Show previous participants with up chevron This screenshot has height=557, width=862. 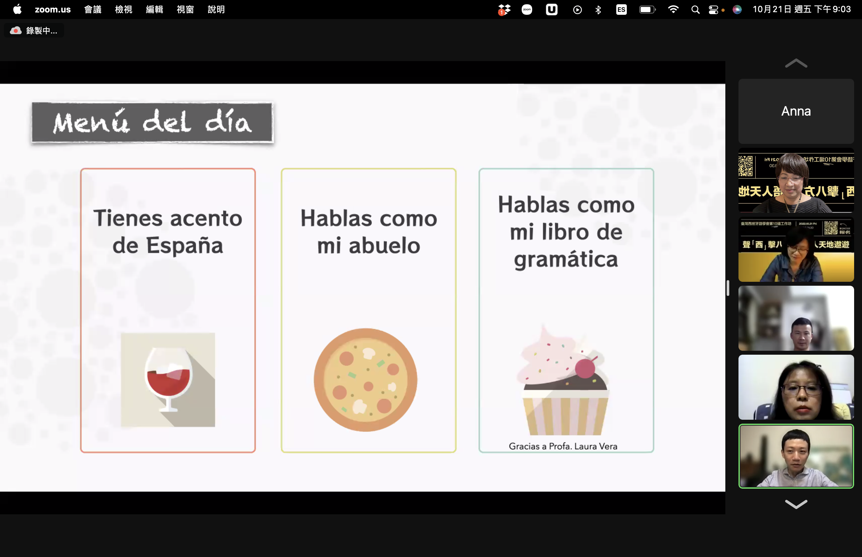796,64
